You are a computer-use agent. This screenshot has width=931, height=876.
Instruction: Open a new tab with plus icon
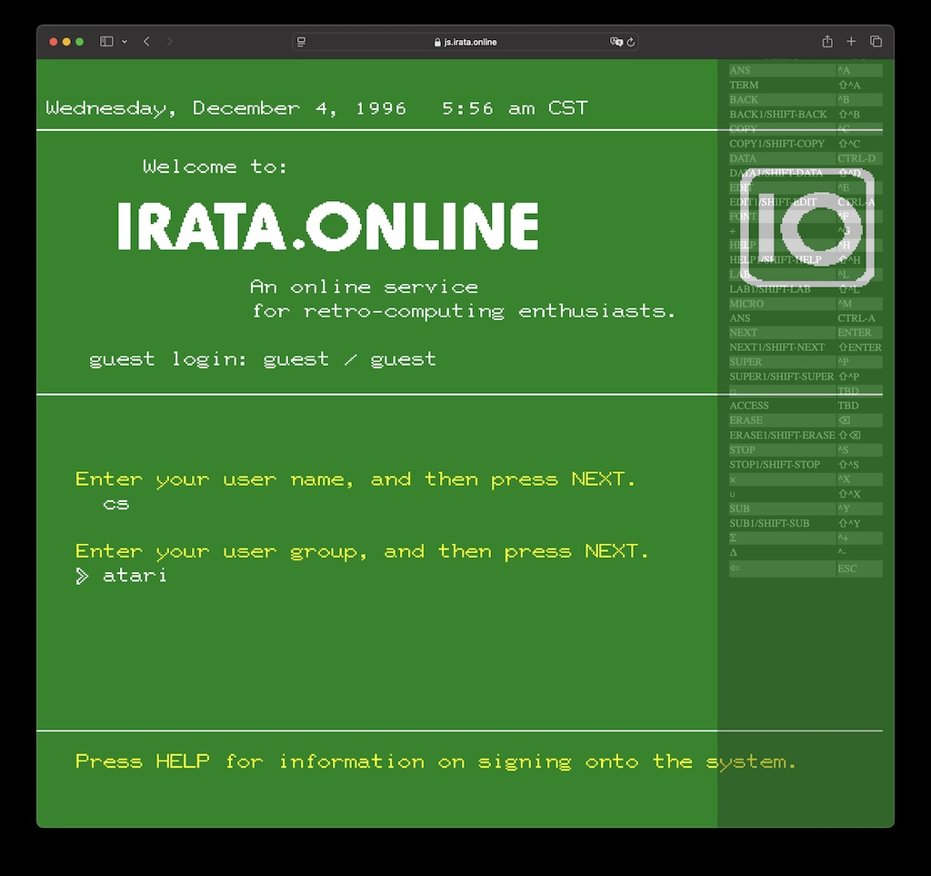pos(851,42)
